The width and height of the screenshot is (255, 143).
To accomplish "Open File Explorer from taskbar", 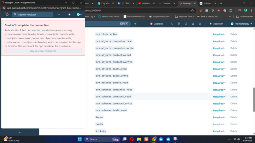I will tap(139, 139).
